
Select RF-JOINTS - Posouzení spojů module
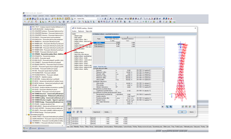[41, 58]
